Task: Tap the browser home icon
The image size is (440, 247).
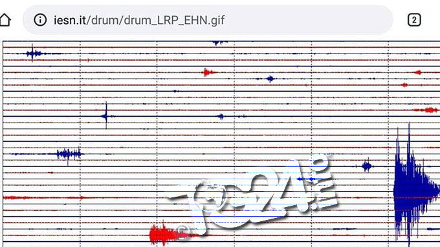Action: (5, 20)
